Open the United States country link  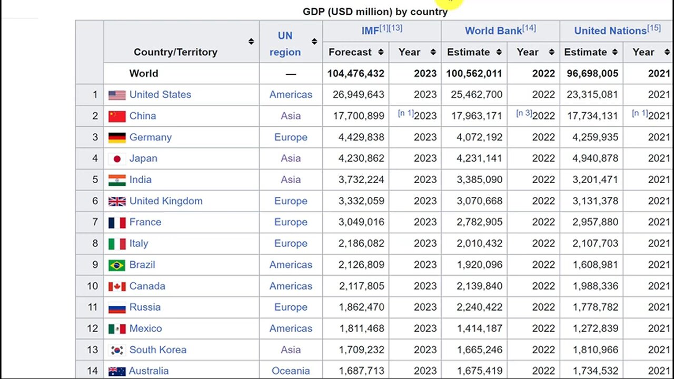tap(160, 95)
